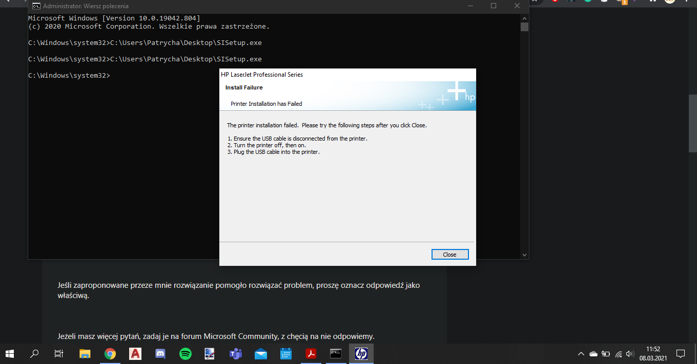The image size is (697, 364).
Task: Click the Command Prompt scrollbar thumb
Action: (524, 27)
